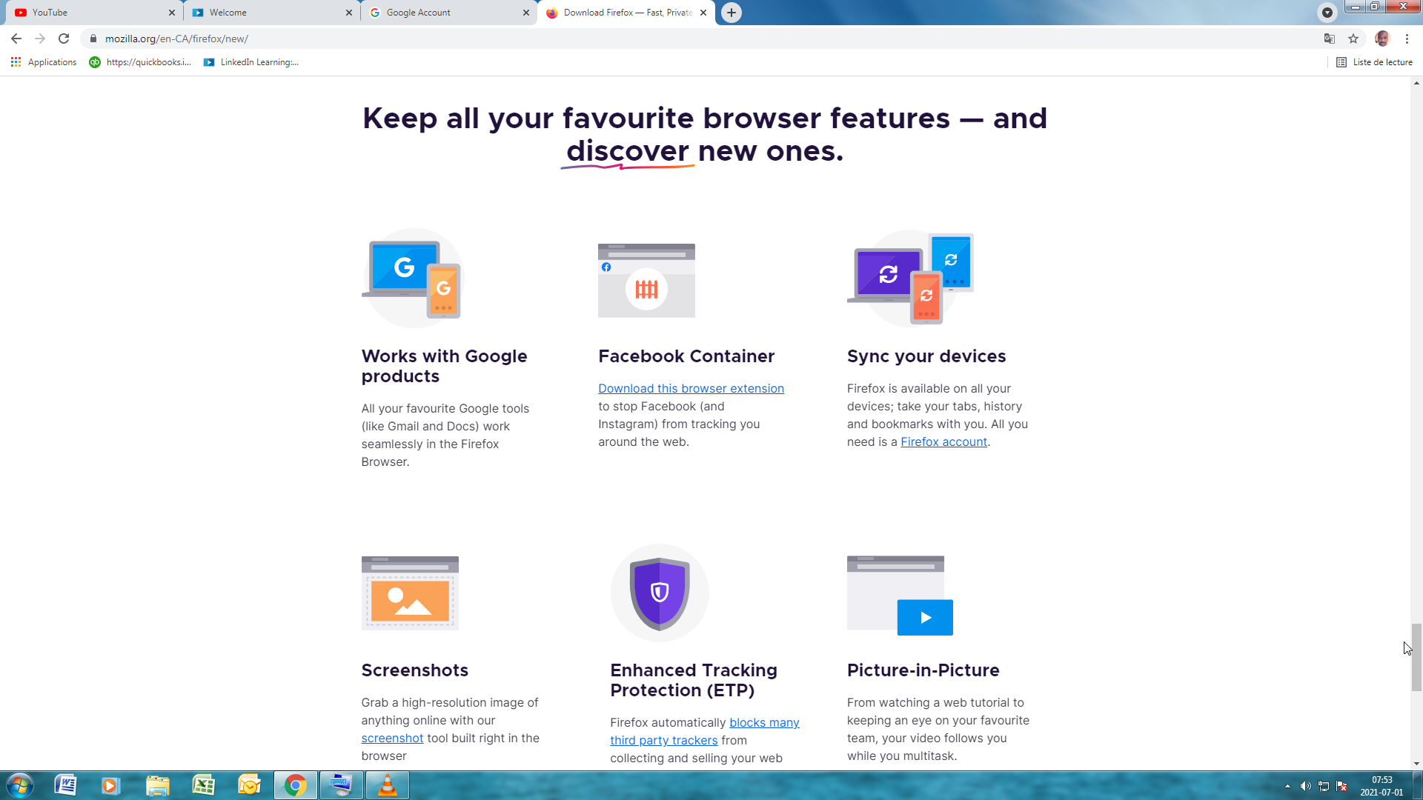Open the screenshot tool link
Image resolution: width=1423 pixels, height=800 pixels.
click(x=392, y=738)
